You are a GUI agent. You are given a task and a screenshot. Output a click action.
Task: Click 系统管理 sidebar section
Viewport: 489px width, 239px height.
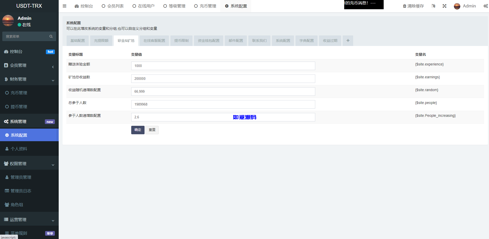29,122
